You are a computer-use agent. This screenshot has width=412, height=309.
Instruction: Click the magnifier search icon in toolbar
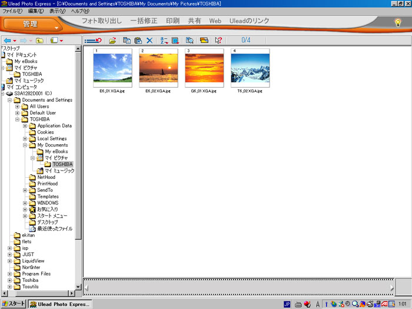(x=190, y=41)
